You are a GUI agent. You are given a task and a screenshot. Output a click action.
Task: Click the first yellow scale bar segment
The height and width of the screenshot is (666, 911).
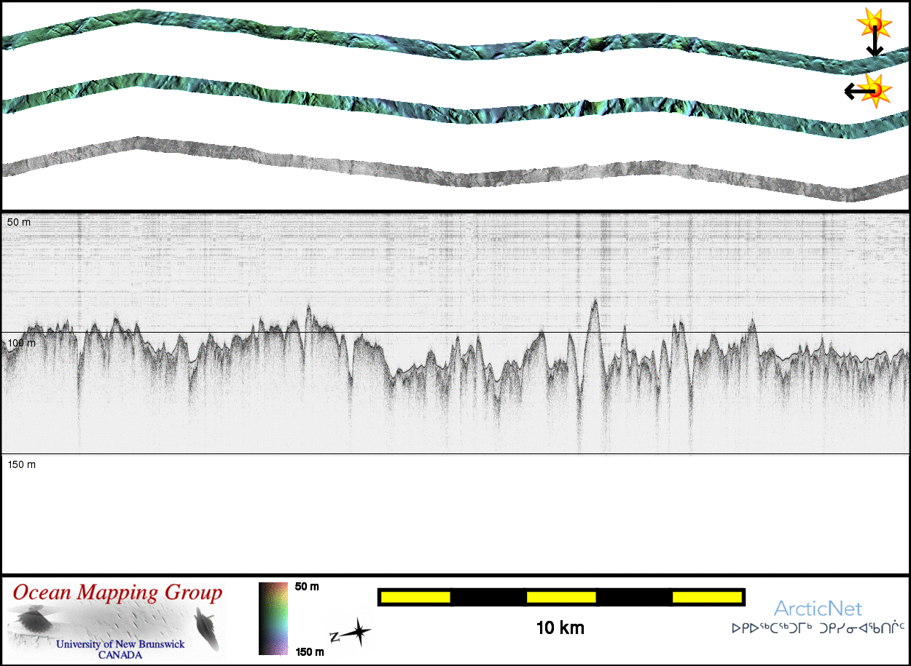(x=415, y=598)
